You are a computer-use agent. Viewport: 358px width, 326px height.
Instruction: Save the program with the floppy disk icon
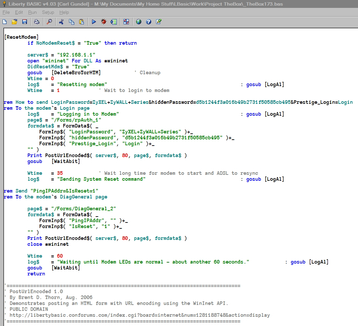click(x=24, y=22)
